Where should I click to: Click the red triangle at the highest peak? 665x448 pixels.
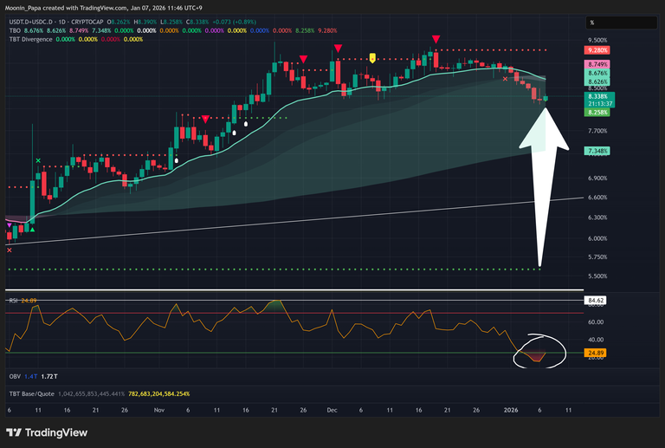click(436, 39)
